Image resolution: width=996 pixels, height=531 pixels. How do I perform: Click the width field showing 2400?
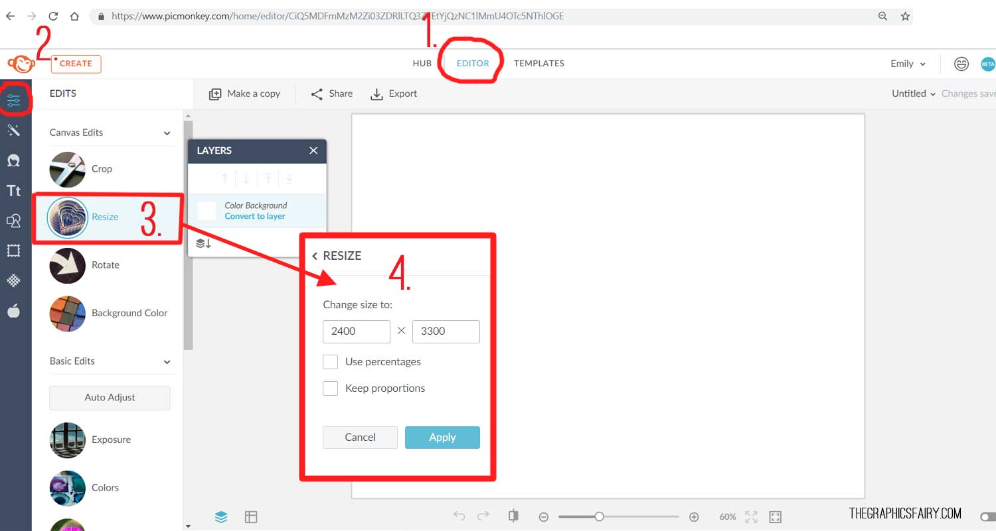tap(357, 331)
